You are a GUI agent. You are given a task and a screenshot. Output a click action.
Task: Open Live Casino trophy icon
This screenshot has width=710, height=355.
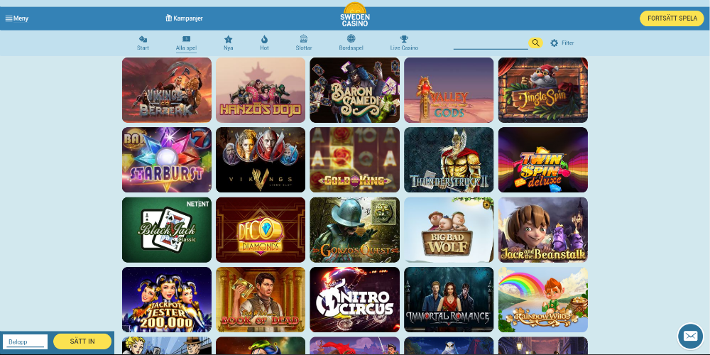(x=404, y=39)
